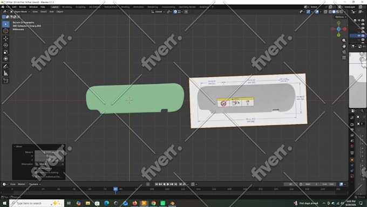
Task: Open the Orientation dropdown in Move panel
Action: (50, 164)
